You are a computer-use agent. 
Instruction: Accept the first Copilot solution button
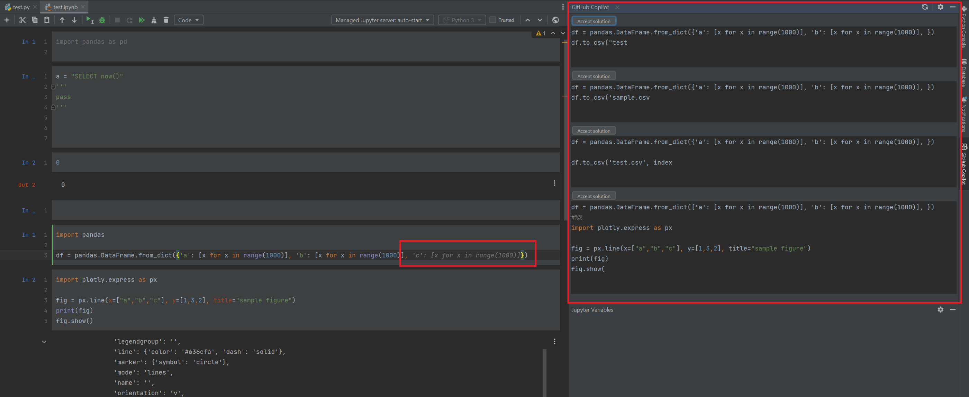coord(591,20)
